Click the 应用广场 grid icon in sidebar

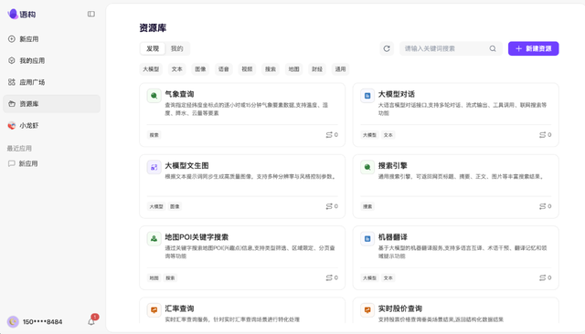12,82
